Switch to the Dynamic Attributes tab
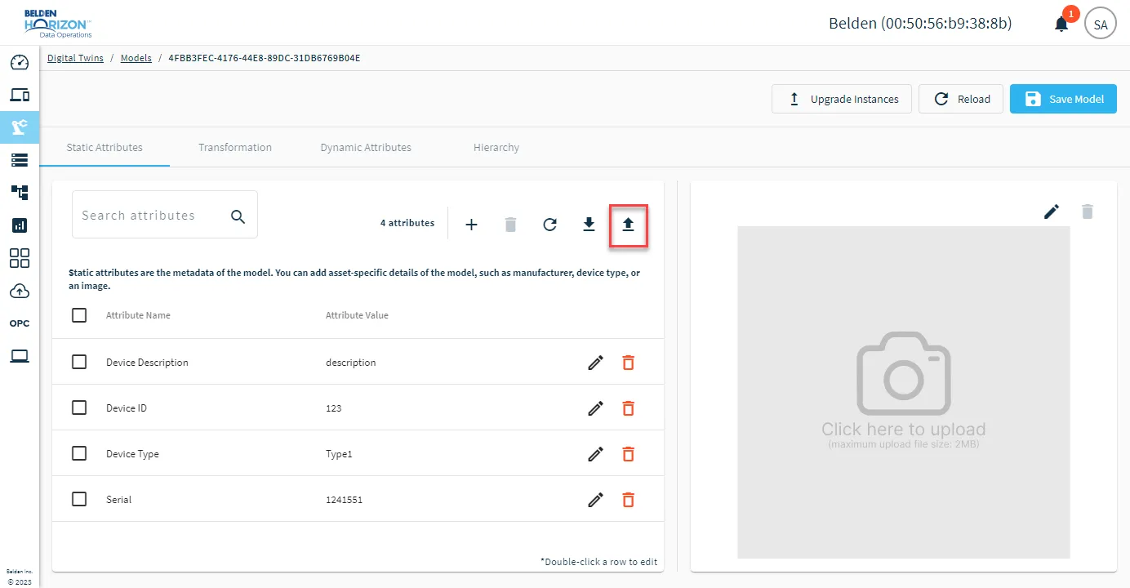Viewport: 1130px width, 588px height. tap(366, 148)
